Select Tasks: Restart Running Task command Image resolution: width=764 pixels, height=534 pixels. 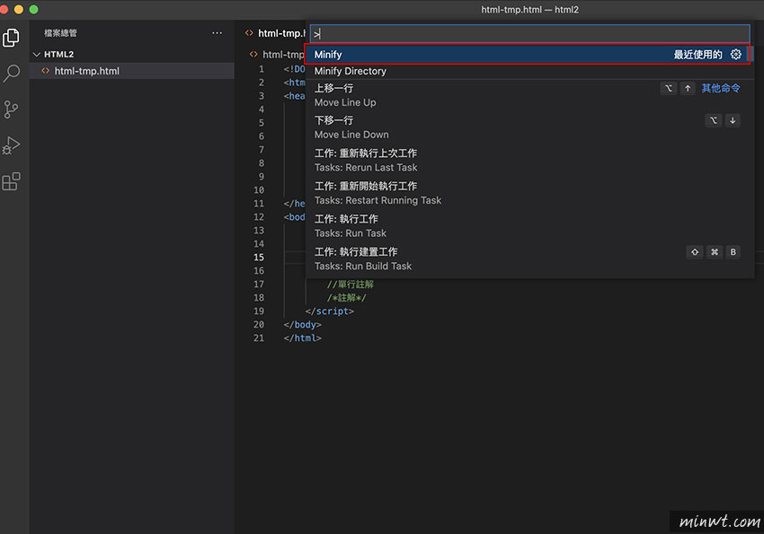(529, 193)
